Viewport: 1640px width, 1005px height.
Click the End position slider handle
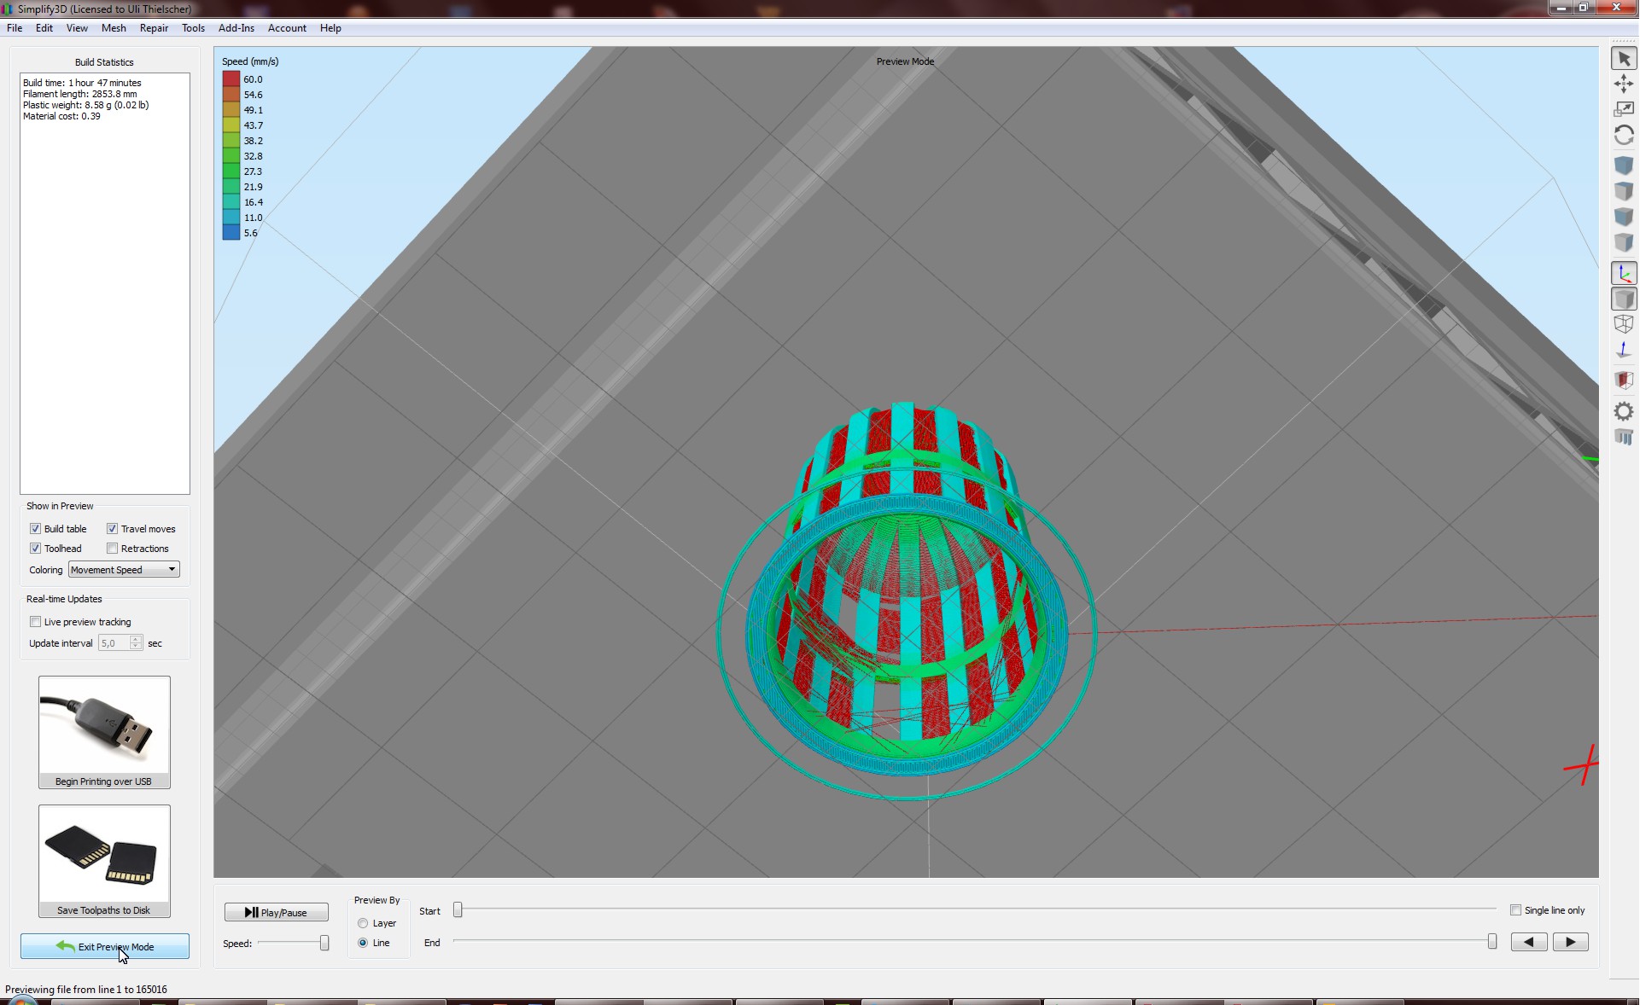pyautogui.click(x=1491, y=941)
